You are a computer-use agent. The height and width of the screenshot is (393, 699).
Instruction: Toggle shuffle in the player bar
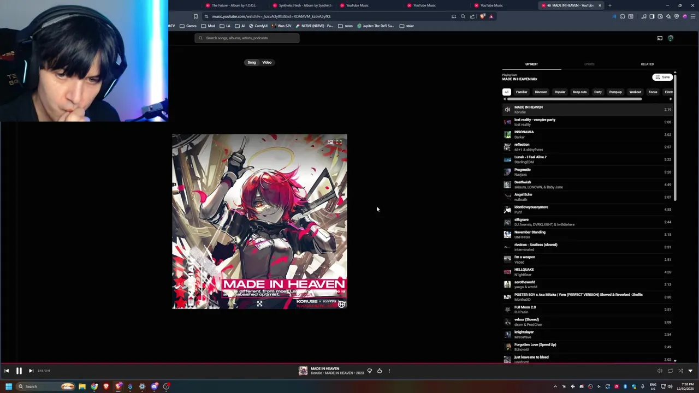pyautogui.click(x=680, y=371)
